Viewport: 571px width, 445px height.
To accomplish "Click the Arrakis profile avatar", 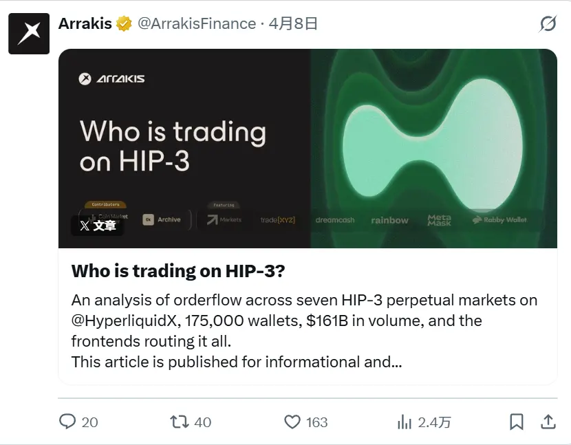I will [29, 33].
